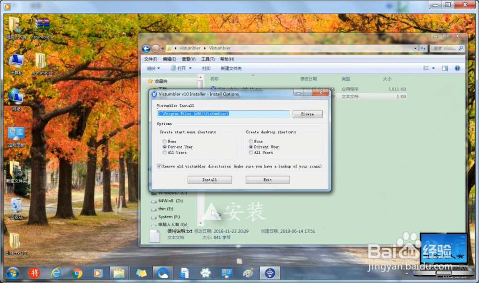Toggle the preview pane icon
This screenshot has width=479, height=283.
click(445, 68)
